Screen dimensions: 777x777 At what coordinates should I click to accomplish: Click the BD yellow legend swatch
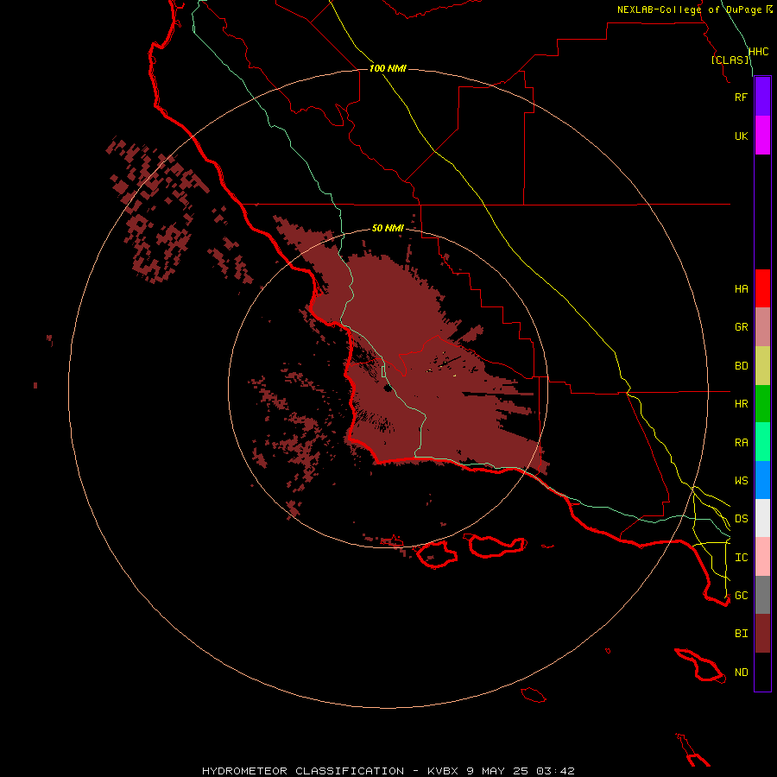(x=762, y=366)
